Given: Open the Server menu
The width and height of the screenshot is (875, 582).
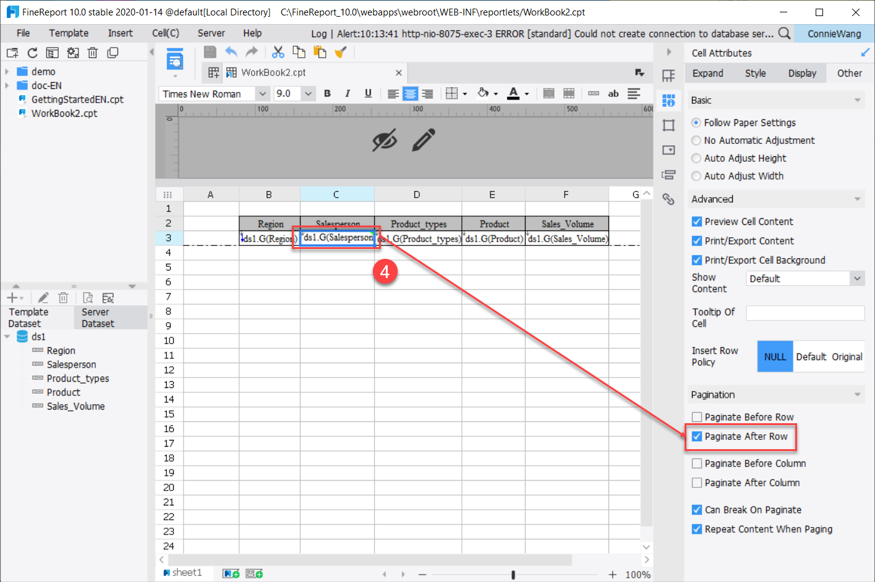Looking at the screenshot, I should (x=210, y=33).
